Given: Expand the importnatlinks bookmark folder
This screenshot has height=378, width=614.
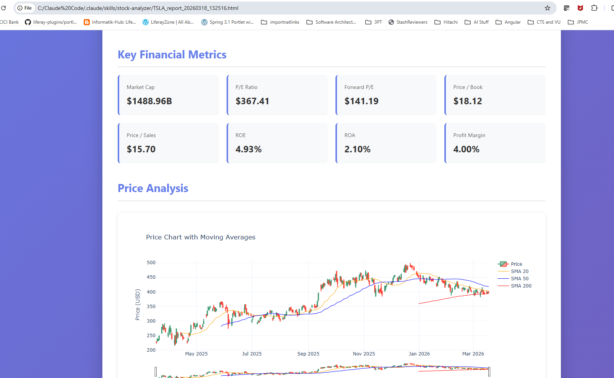Looking at the screenshot, I should pyautogui.click(x=280, y=22).
